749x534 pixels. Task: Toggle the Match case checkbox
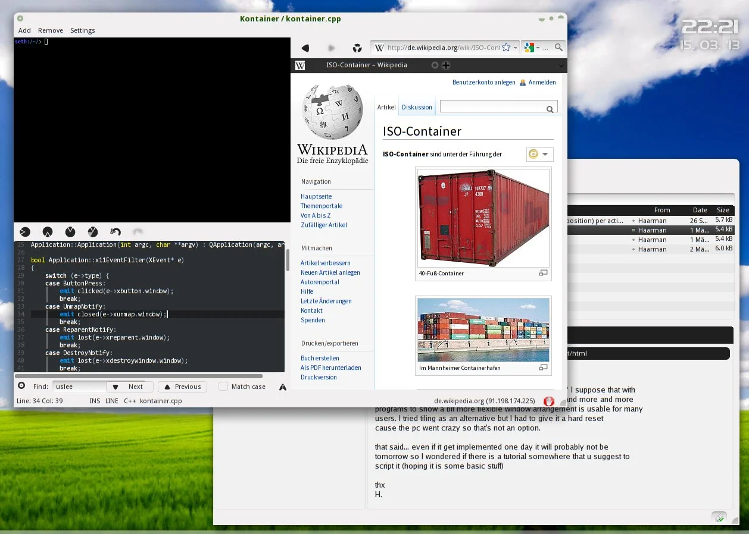(x=223, y=387)
